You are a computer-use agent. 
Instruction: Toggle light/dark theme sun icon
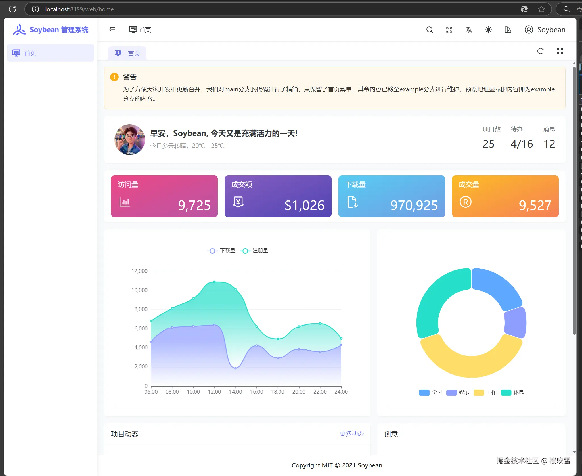tap(488, 30)
